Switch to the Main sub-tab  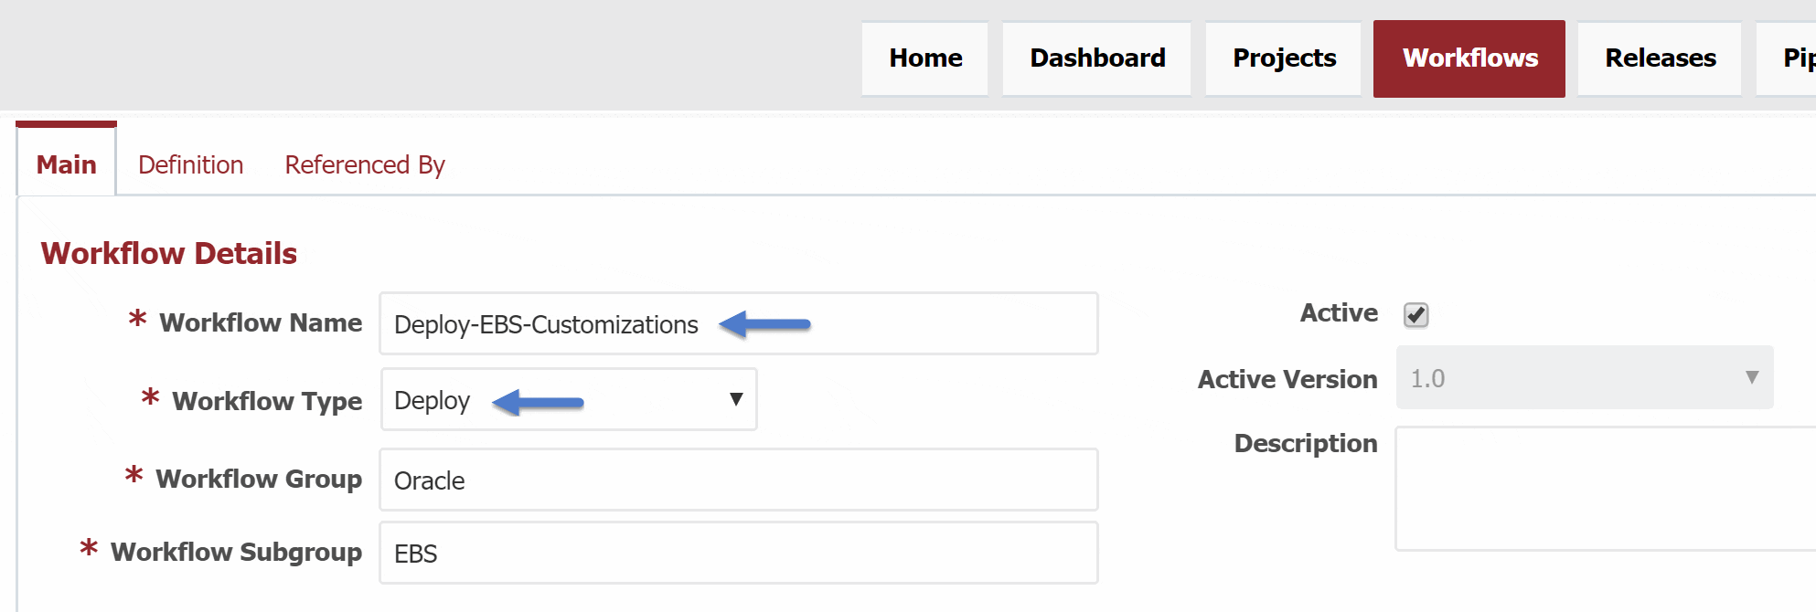coord(66,164)
